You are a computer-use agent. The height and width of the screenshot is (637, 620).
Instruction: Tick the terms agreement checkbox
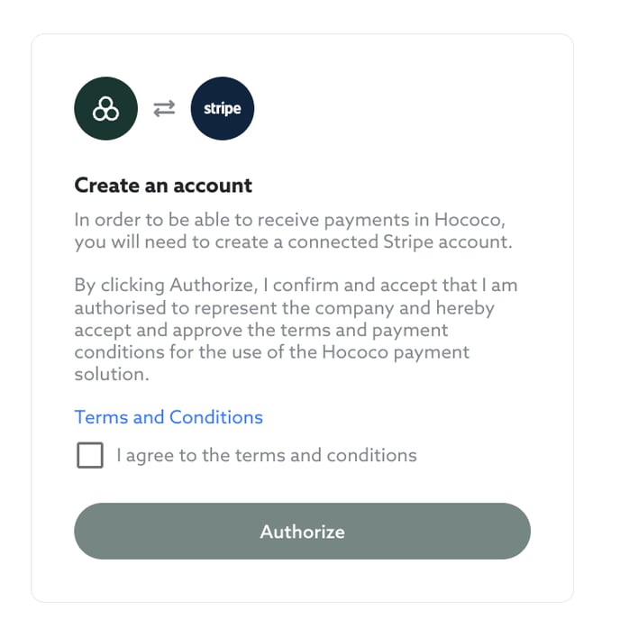pos(90,456)
